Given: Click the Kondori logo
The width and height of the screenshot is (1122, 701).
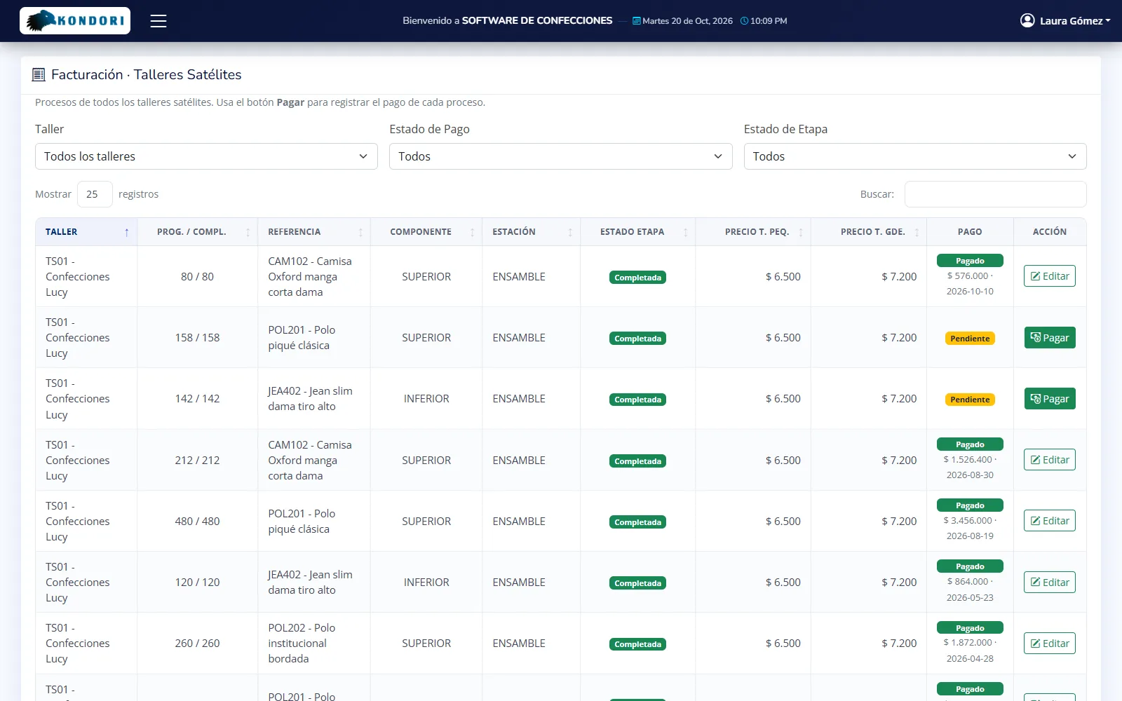Looking at the screenshot, I should (75, 21).
